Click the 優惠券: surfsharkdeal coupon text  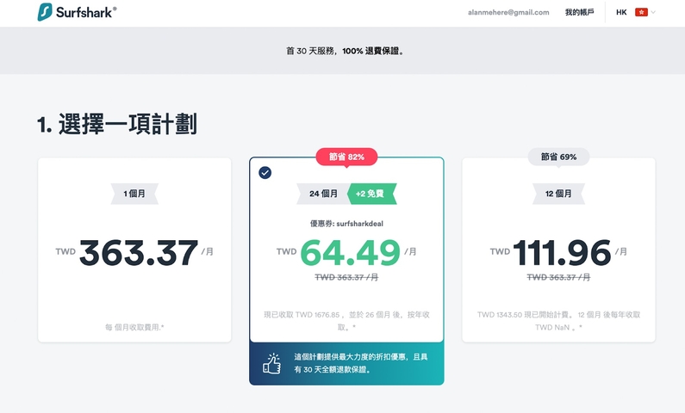(x=347, y=224)
